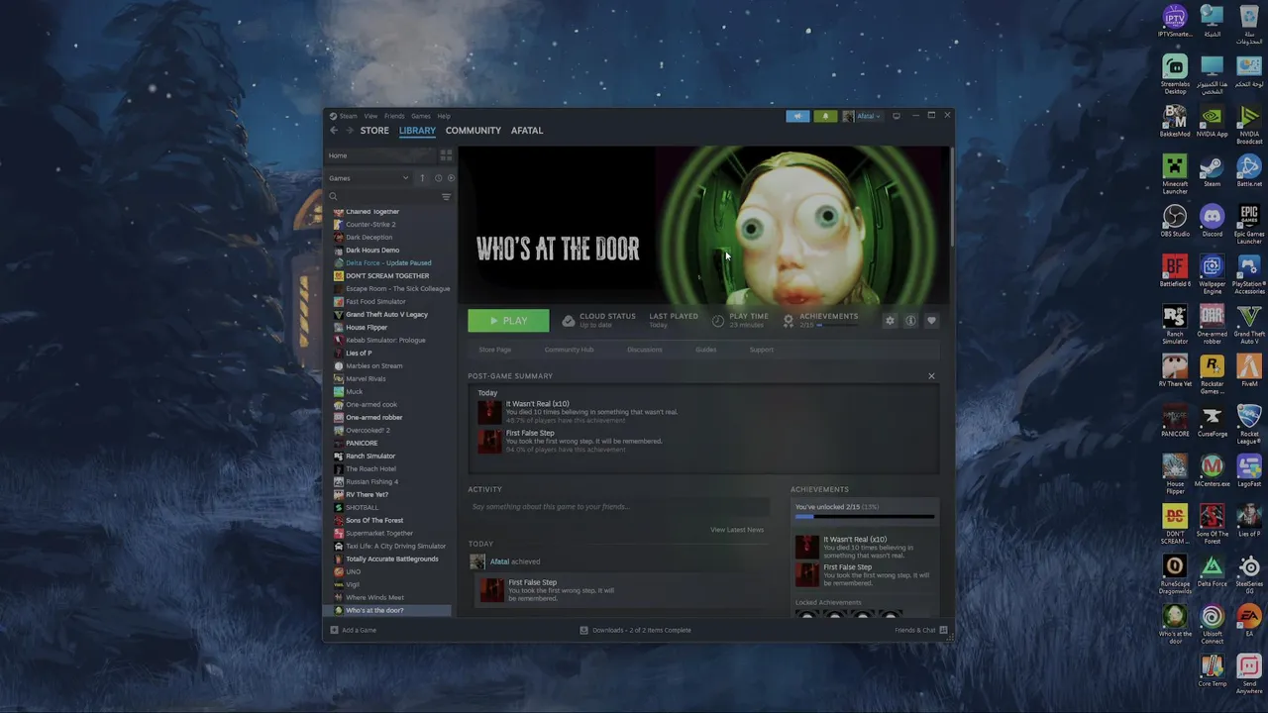Switch to the STORE tab

click(374, 131)
